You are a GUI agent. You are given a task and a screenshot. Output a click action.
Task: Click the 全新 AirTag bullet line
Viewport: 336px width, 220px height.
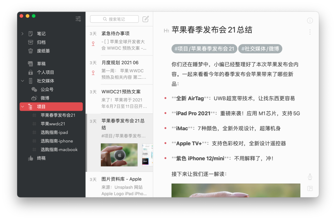(233, 99)
